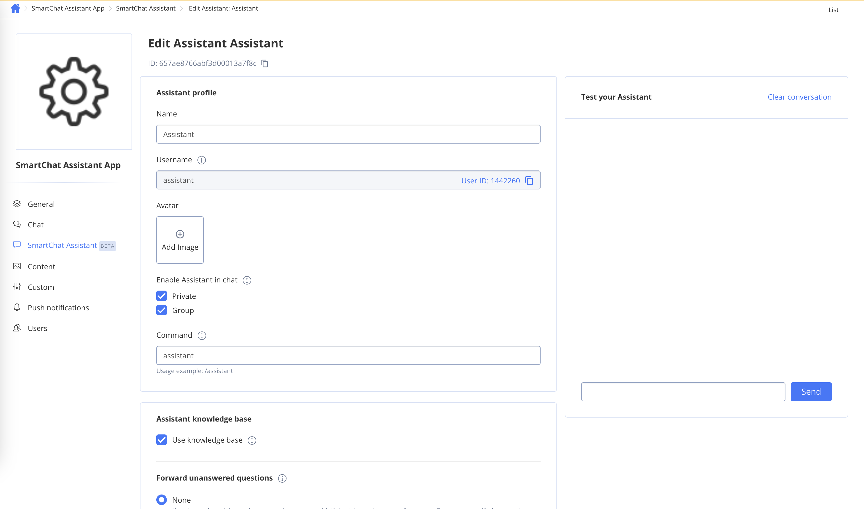Go to Users in the sidebar

37,328
